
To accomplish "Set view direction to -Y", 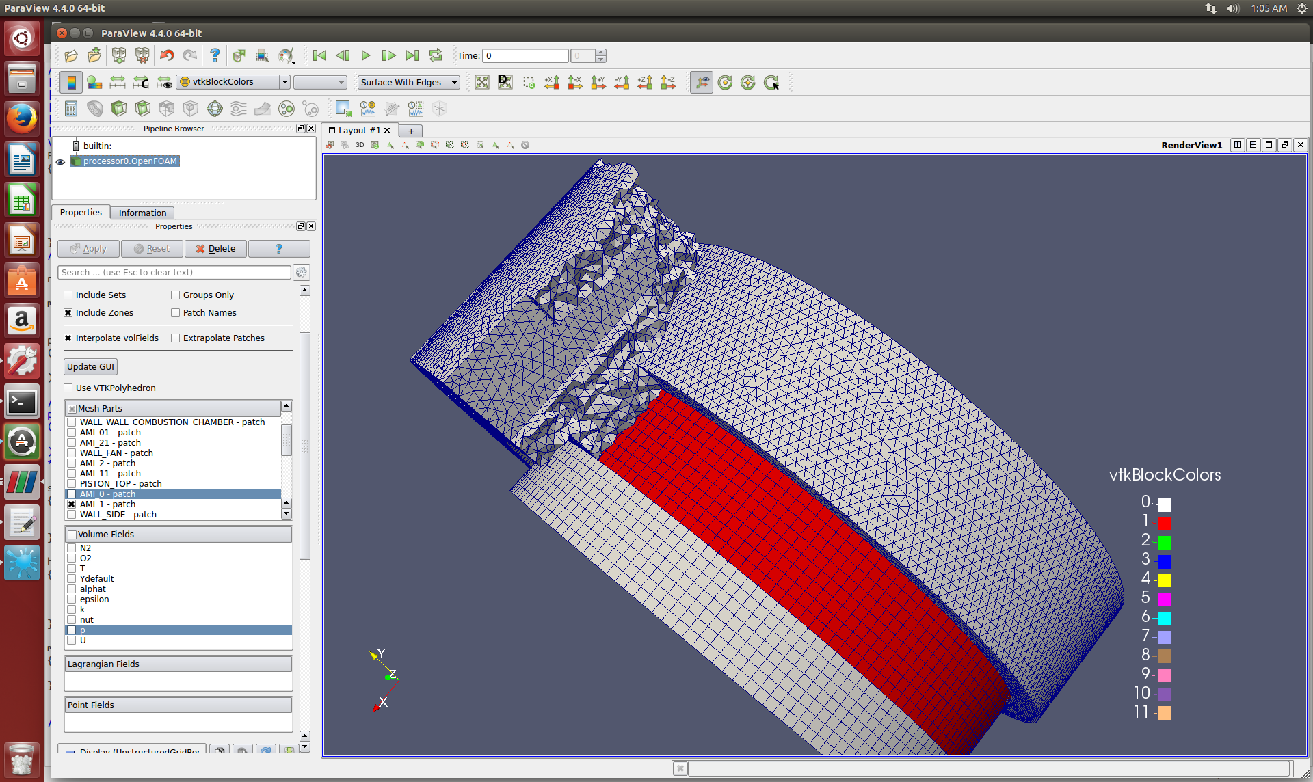I will [x=622, y=83].
